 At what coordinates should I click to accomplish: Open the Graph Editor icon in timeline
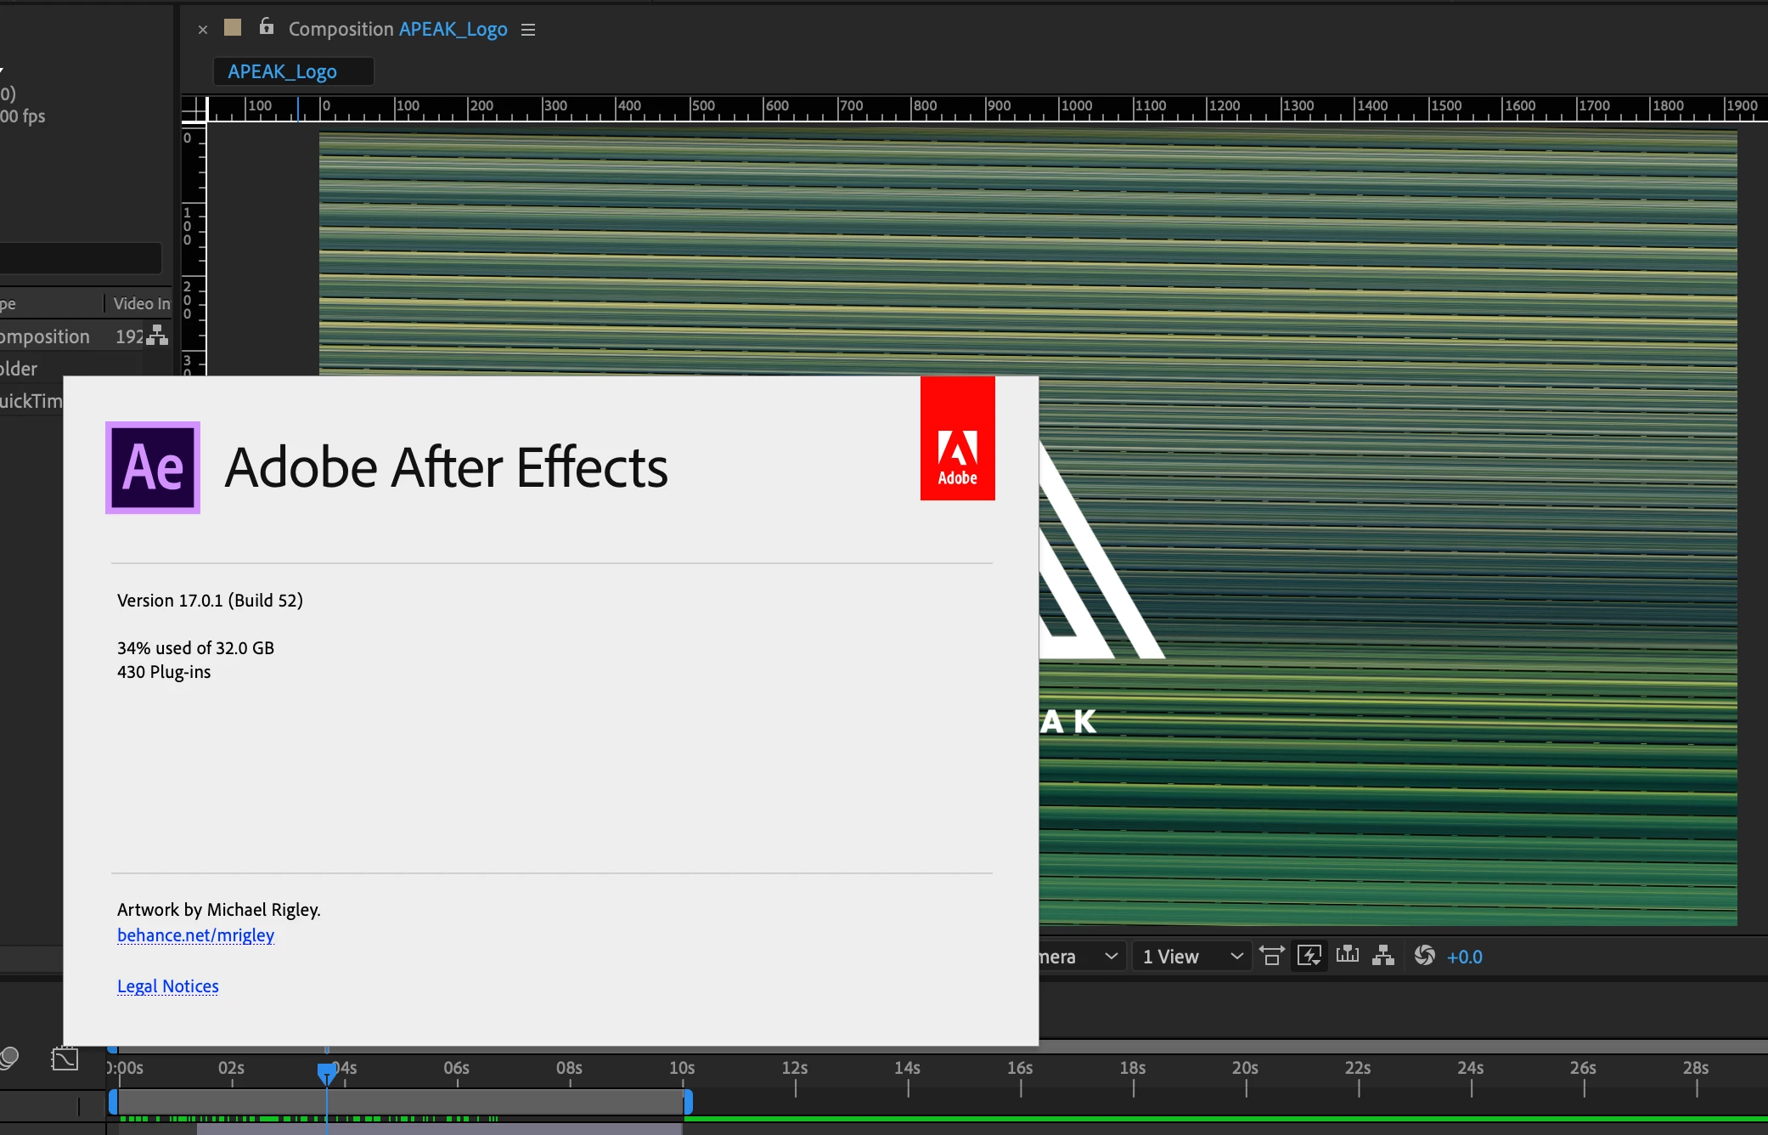[65, 1059]
